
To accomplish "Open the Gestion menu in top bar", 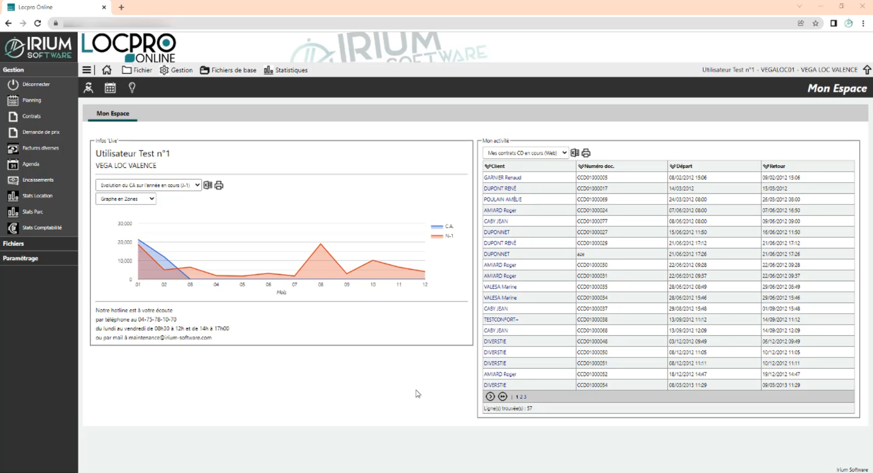I will [176, 70].
